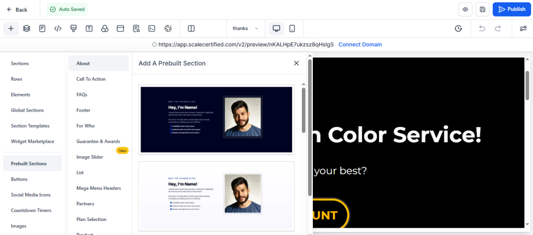Switch to mobile view

292,29
